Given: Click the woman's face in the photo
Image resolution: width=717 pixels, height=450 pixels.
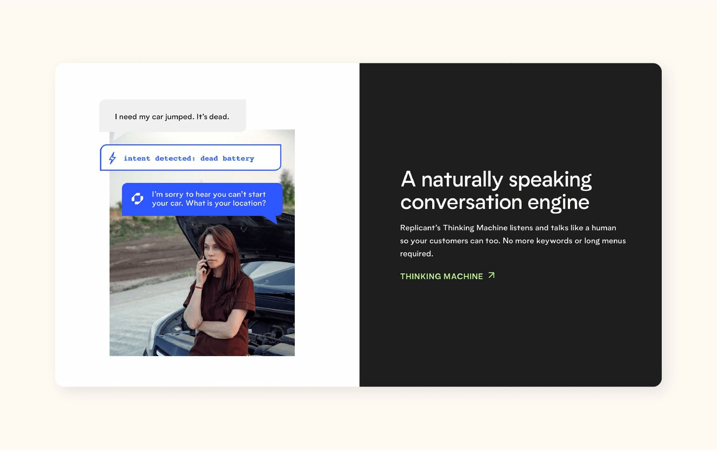Looking at the screenshot, I should point(213,248).
